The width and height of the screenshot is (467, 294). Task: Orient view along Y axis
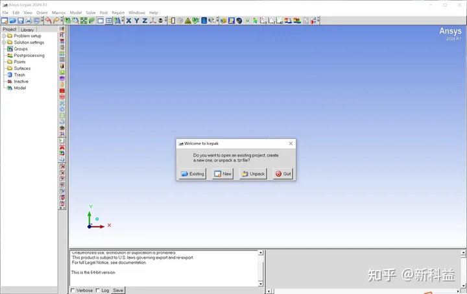pos(137,21)
